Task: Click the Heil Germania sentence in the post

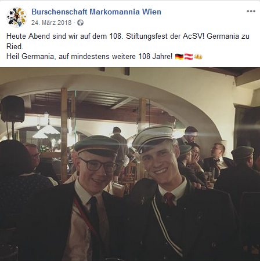Action: click(x=89, y=57)
